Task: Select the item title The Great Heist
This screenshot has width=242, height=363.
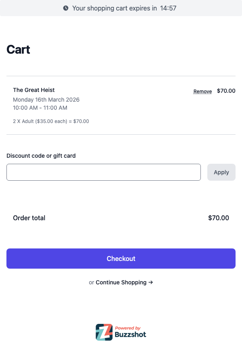Action: tap(33, 90)
